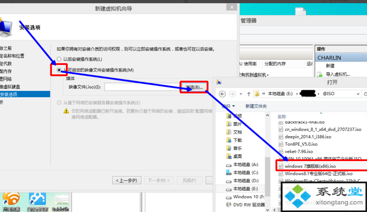Open the 指定代数 wizard step in sidebar
Screen dimensions: 367x212
[6, 64]
